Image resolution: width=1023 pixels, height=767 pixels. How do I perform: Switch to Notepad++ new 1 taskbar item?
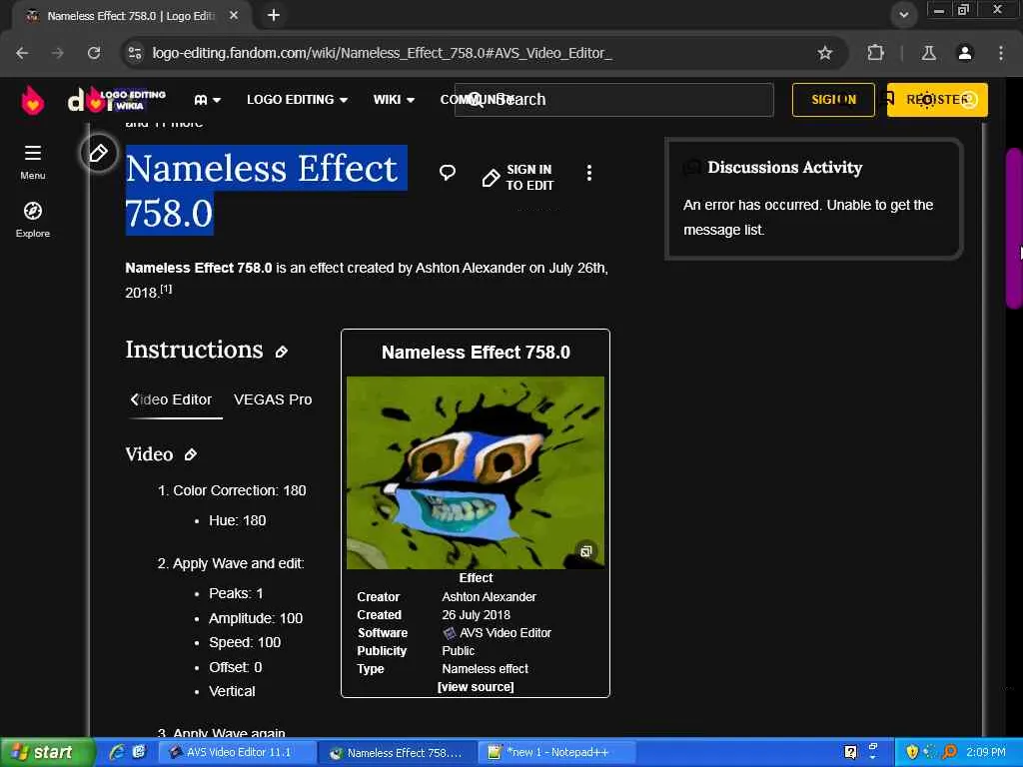click(x=556, y=752)
